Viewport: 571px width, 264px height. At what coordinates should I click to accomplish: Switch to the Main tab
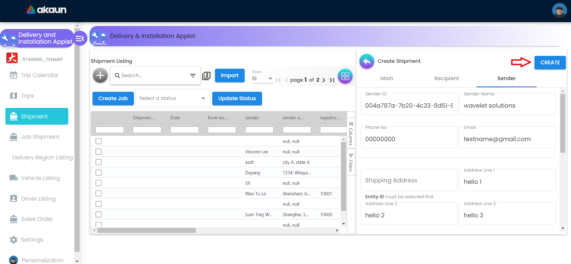point(387,78)
